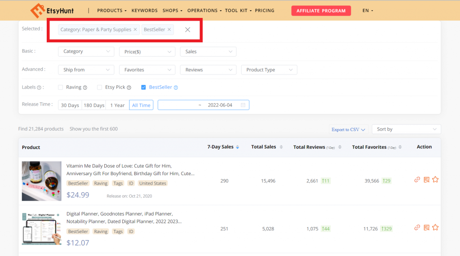Viewport: 460px width, 256px height.
Task: Click the EtsyHunt logo icon
Action: pyautogui.click(x=37, y=10)
